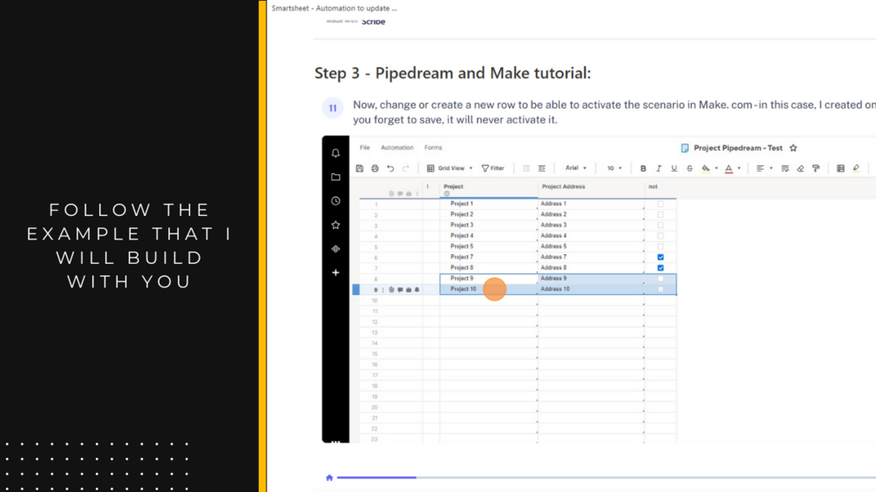
Task: Click the not column header
Action: tap(660, 189)
